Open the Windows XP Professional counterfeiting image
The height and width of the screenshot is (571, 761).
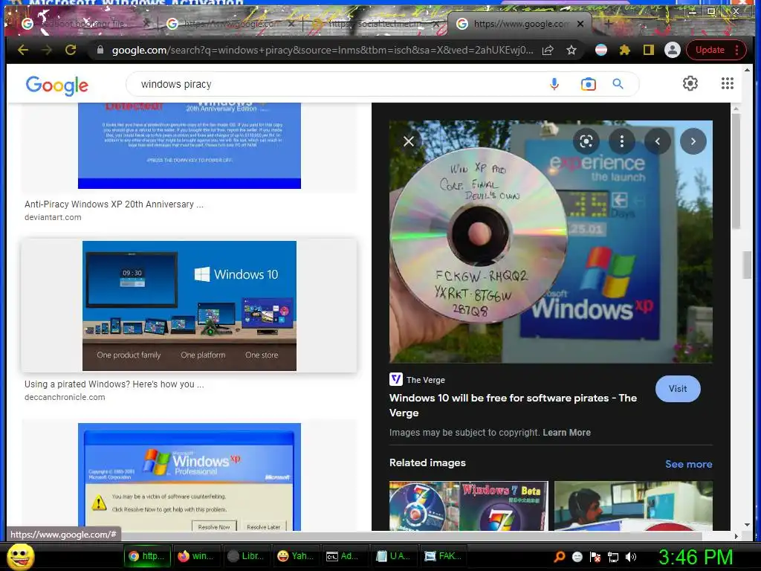[x=190, y=477]
